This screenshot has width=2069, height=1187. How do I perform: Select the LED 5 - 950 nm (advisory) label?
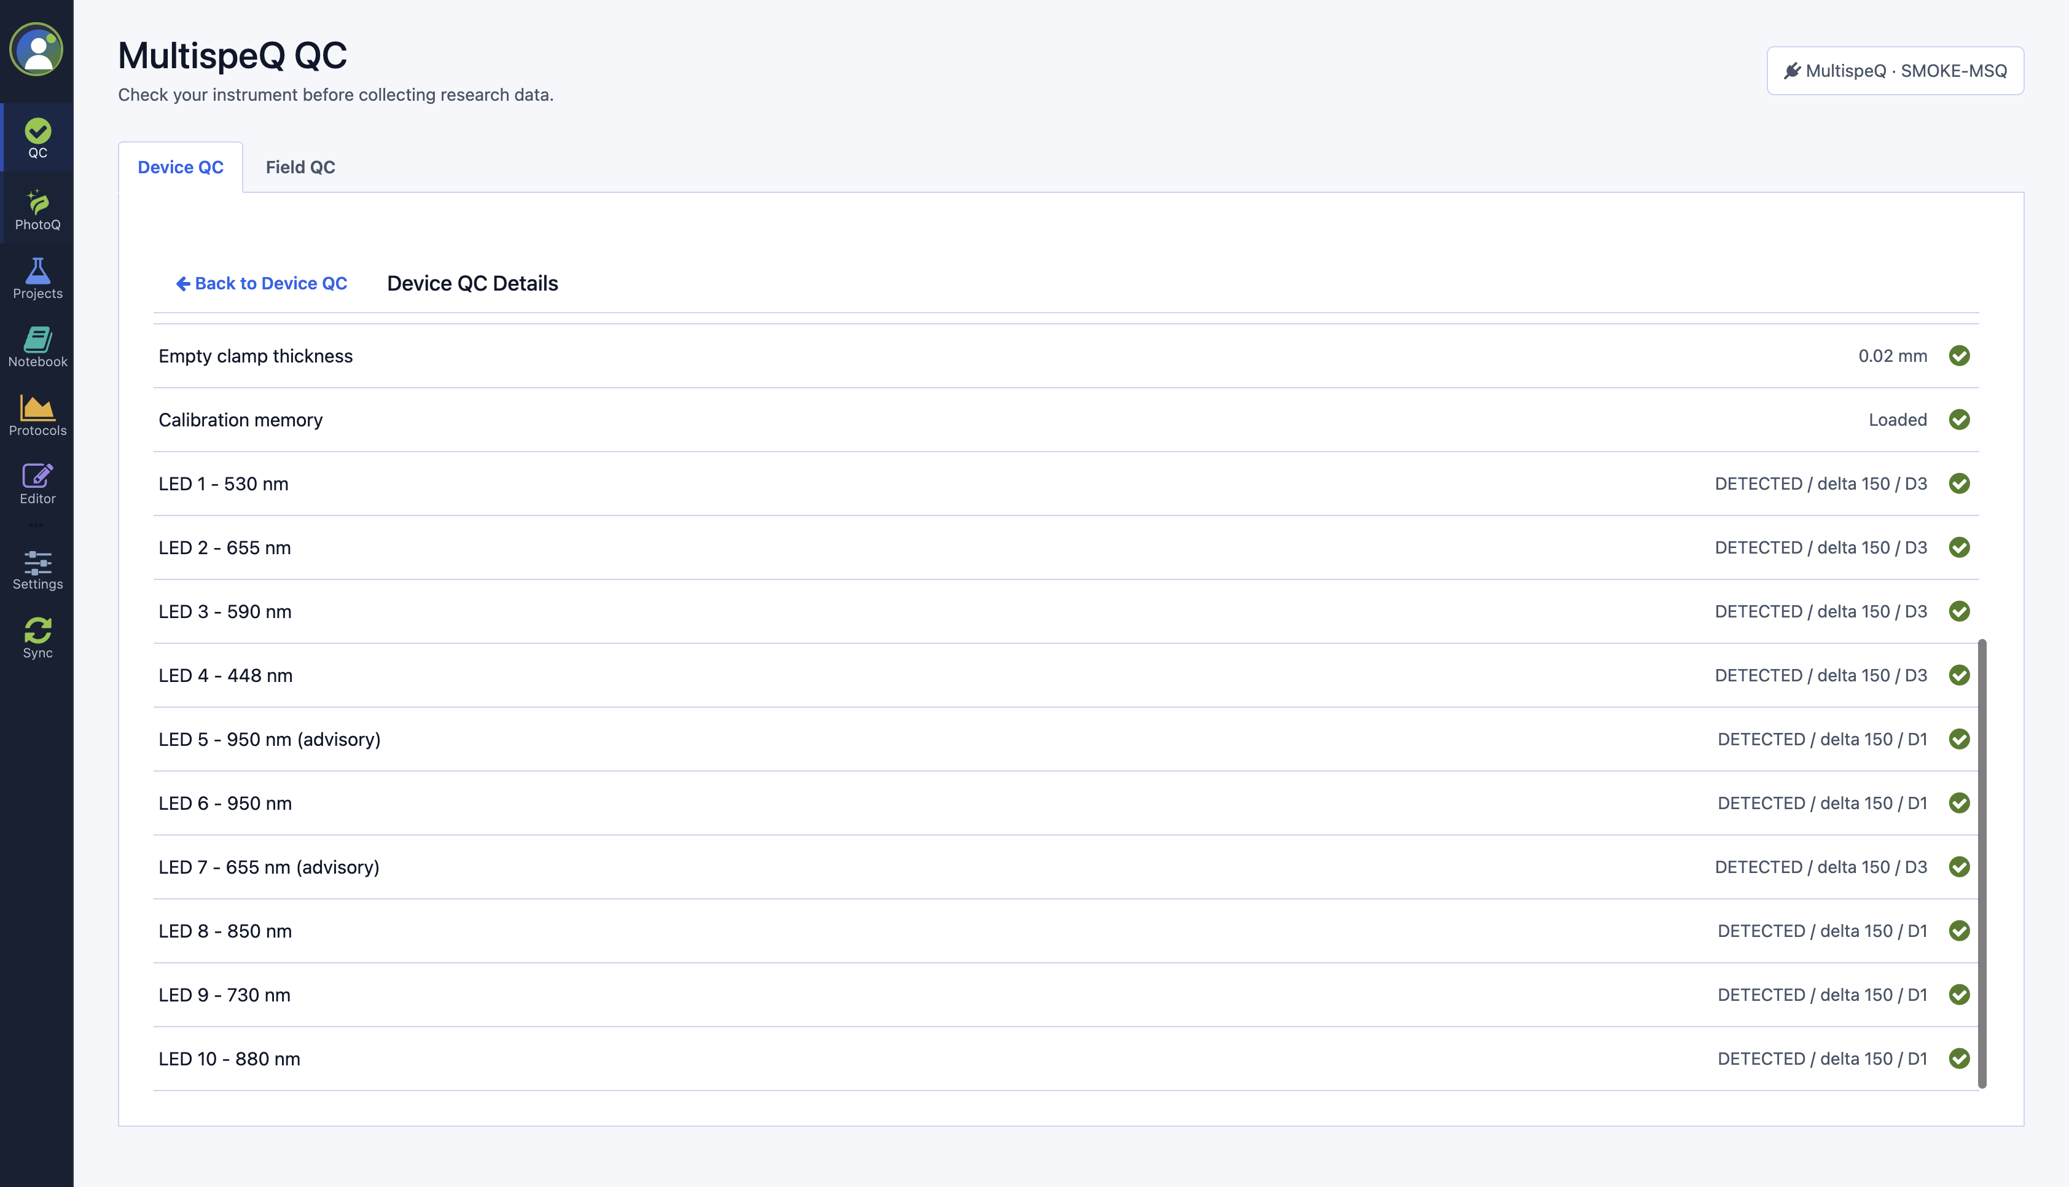pos(270,740)
